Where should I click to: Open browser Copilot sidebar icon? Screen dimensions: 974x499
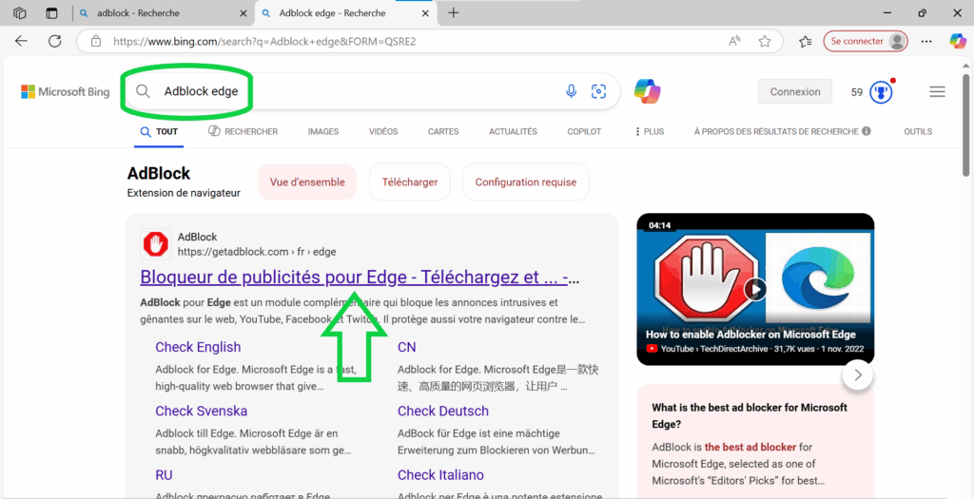point(958,41)
